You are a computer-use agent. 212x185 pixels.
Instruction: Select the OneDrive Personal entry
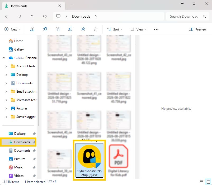point(23,58)
